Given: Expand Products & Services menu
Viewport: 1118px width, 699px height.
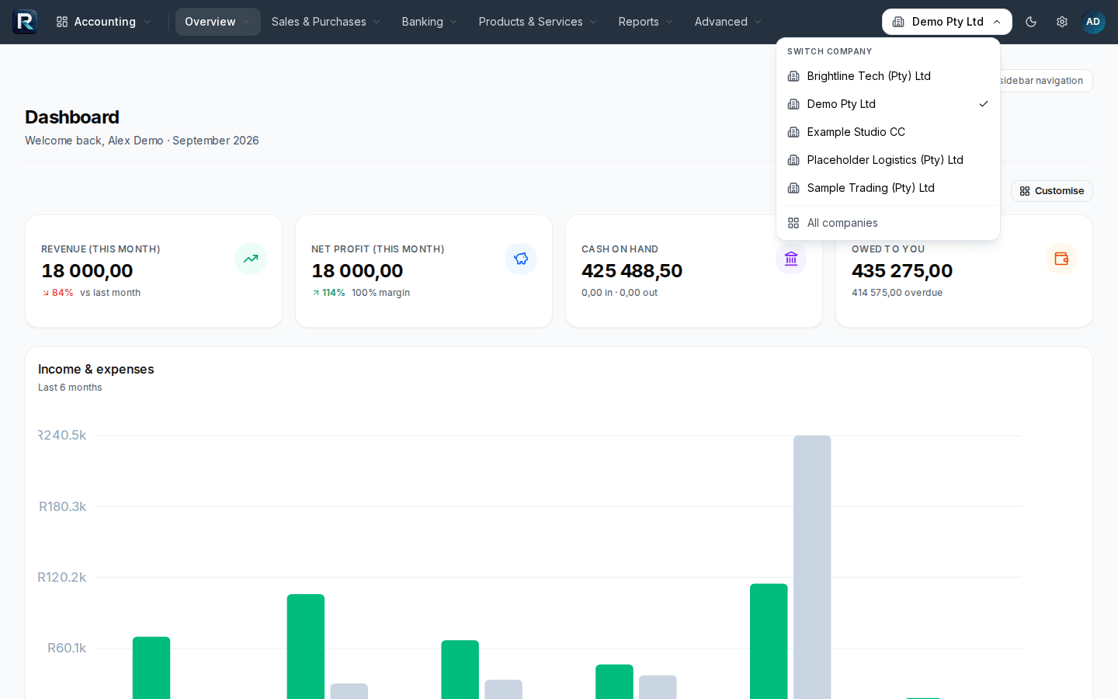Looking at the screenshot, I should (538, 22).
